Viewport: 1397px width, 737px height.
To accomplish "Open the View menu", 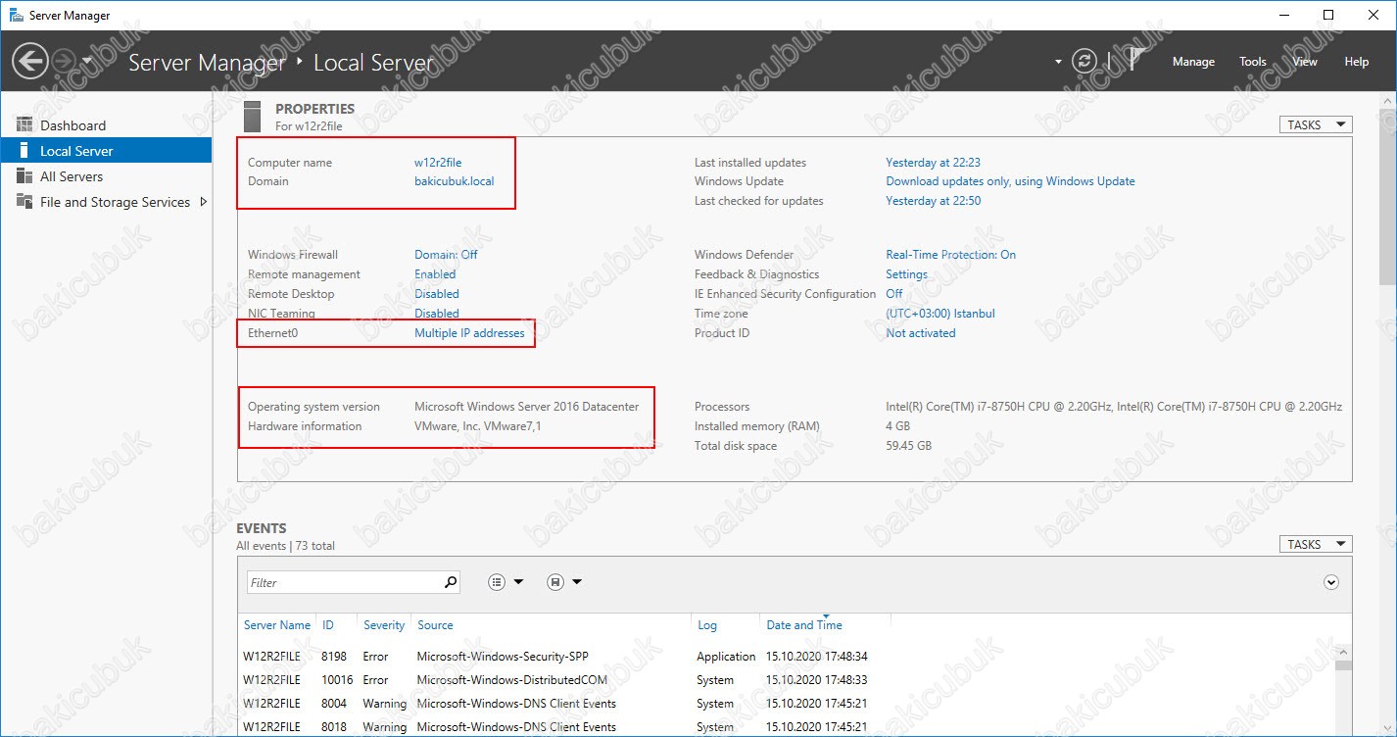I will point(1305,62).
